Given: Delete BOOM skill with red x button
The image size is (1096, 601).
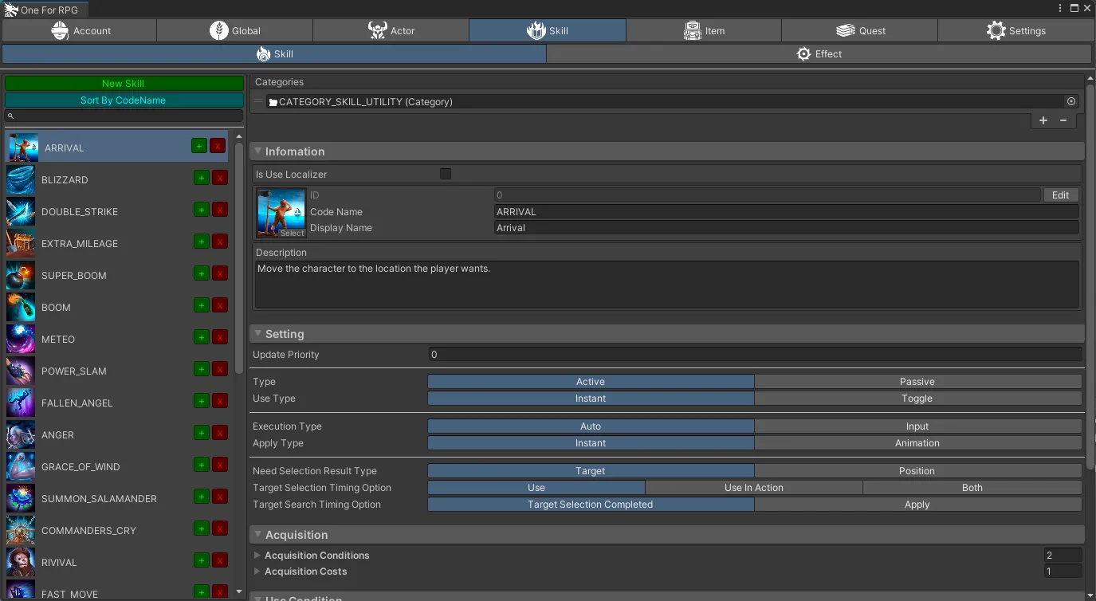Looking at the screenshot, I should click(219, 305).
